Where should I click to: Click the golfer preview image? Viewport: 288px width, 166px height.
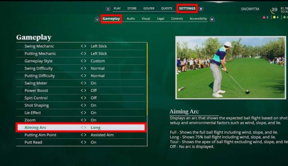(x=230, y=68)
